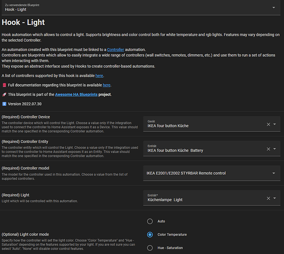Clear the Controller Entity Battery selection

click(x=268, y=149)
